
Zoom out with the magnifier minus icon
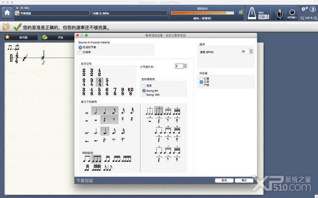(x=302, y=18)
